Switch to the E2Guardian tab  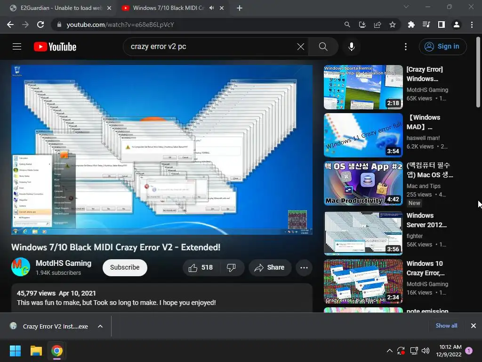[x=61, y=8]
